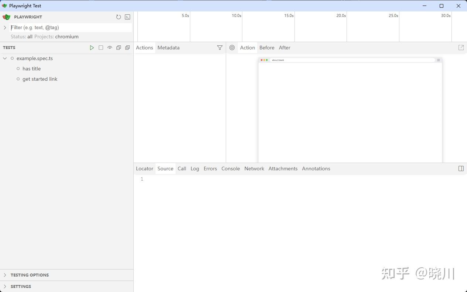
Task: Toggle the split panel layout icon
Action: 461,168
